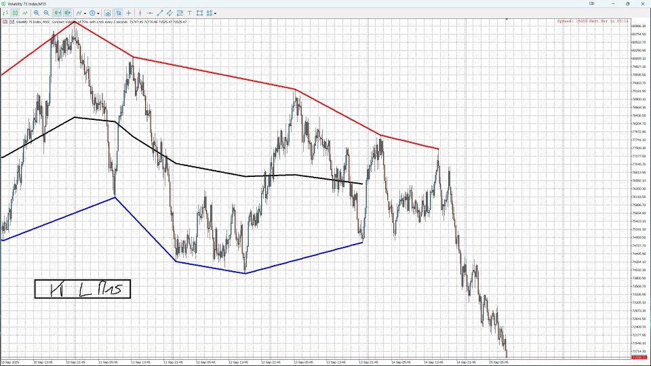Select the equidistant channel tool
This screenshot has width=651, height=366.
[170, 14]
